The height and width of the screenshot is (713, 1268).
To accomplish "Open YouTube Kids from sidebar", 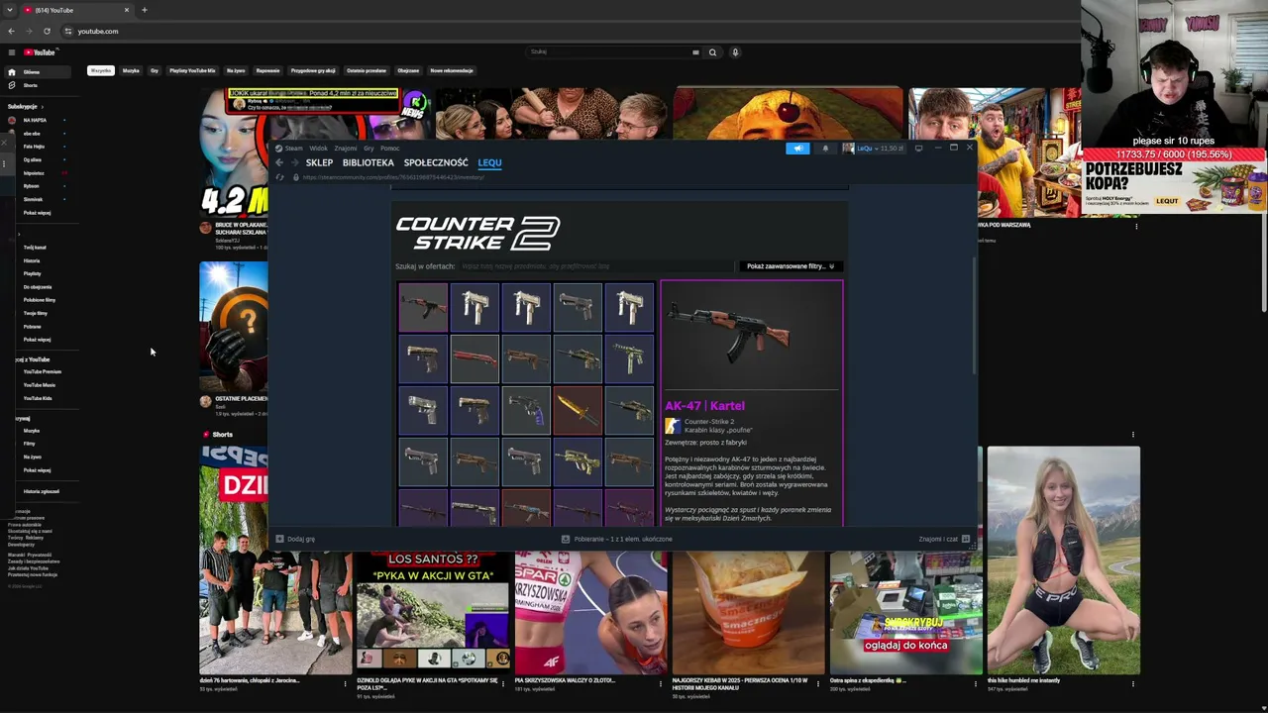I will (37, 398).
